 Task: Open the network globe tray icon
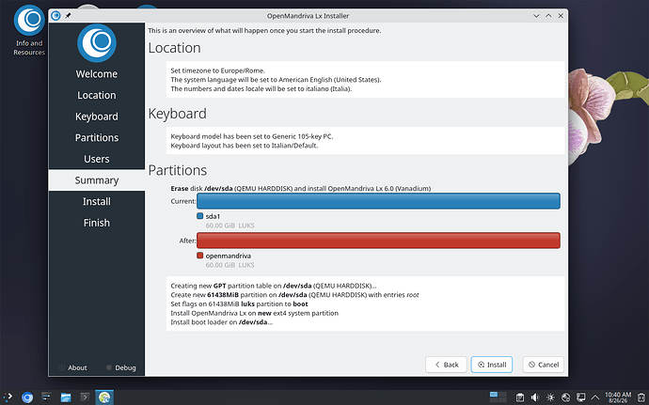point(566,397)
